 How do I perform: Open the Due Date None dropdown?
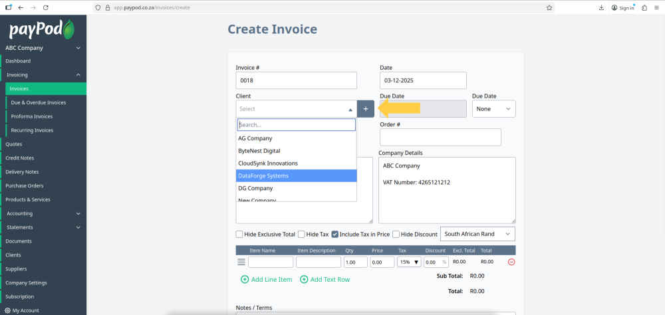coord(493,109)
